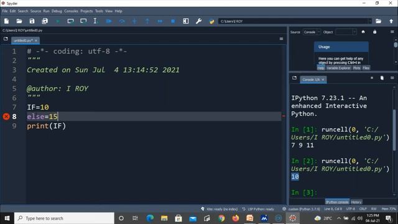Save all open files using the toolbar
This screenshot has width=398, height=224.
(45, 21)
